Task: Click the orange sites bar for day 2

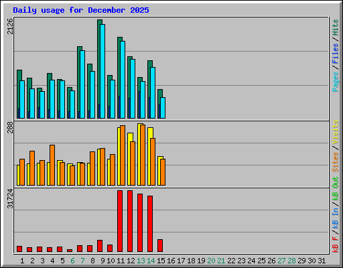Action: [32, 168]
